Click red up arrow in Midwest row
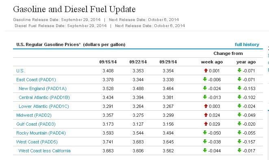The image size is (269, 160). 206,115
